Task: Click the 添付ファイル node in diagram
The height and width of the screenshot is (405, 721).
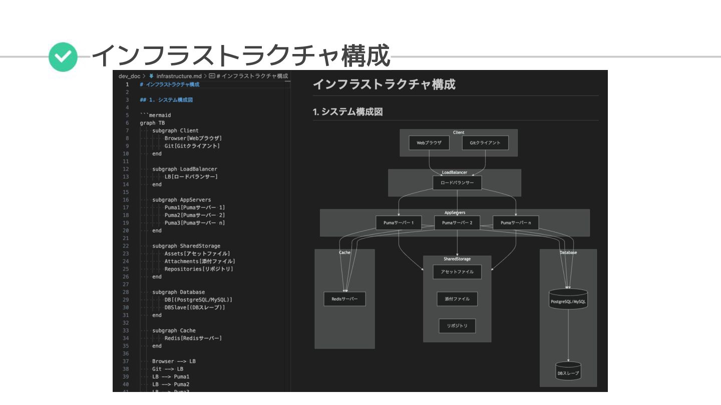Action: [x=457, y=299]
